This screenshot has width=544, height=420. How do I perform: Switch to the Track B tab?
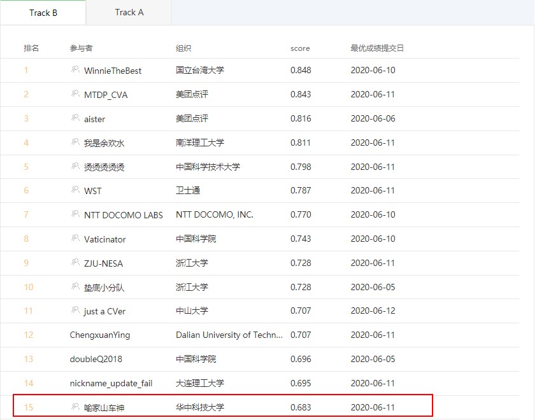[43, 13]
